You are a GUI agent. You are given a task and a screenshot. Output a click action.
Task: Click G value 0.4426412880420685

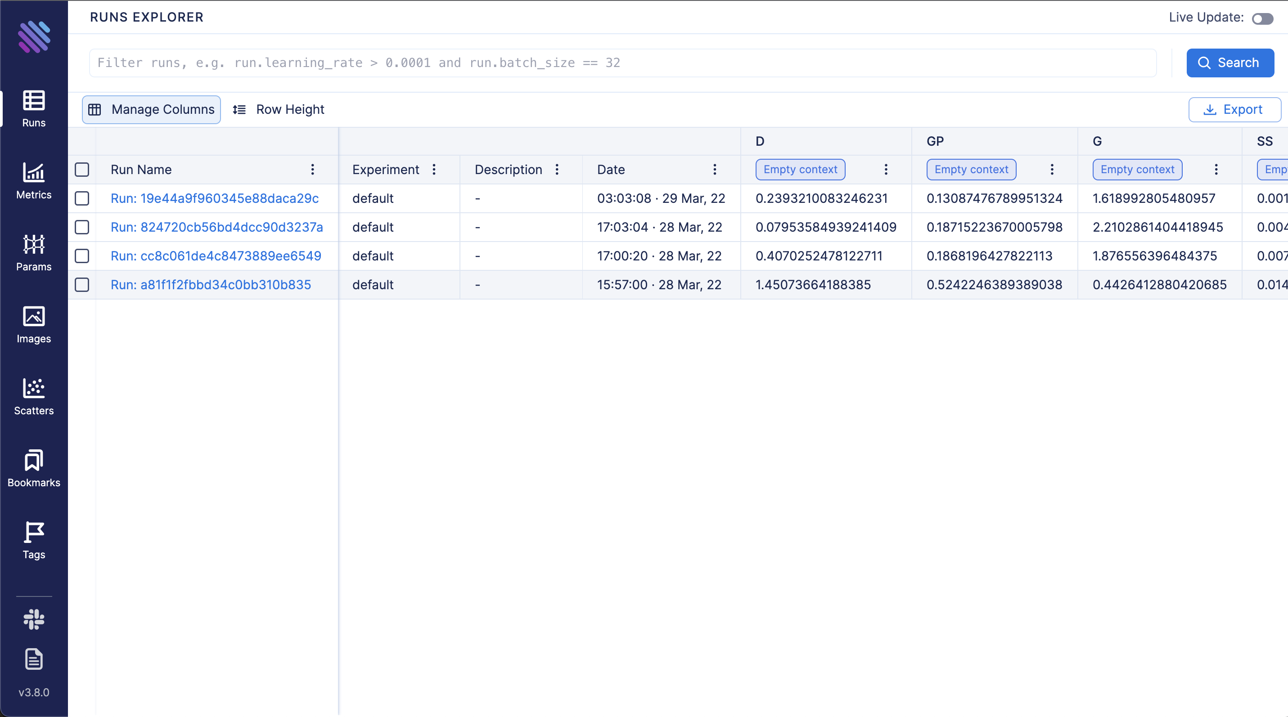click(1159, 285)
